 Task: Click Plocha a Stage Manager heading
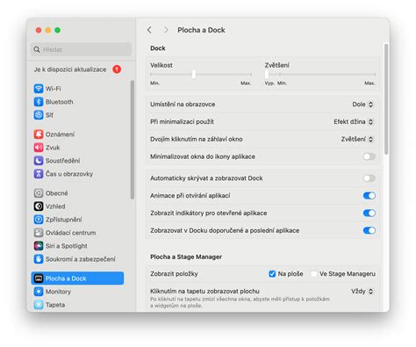coord(186,257)
